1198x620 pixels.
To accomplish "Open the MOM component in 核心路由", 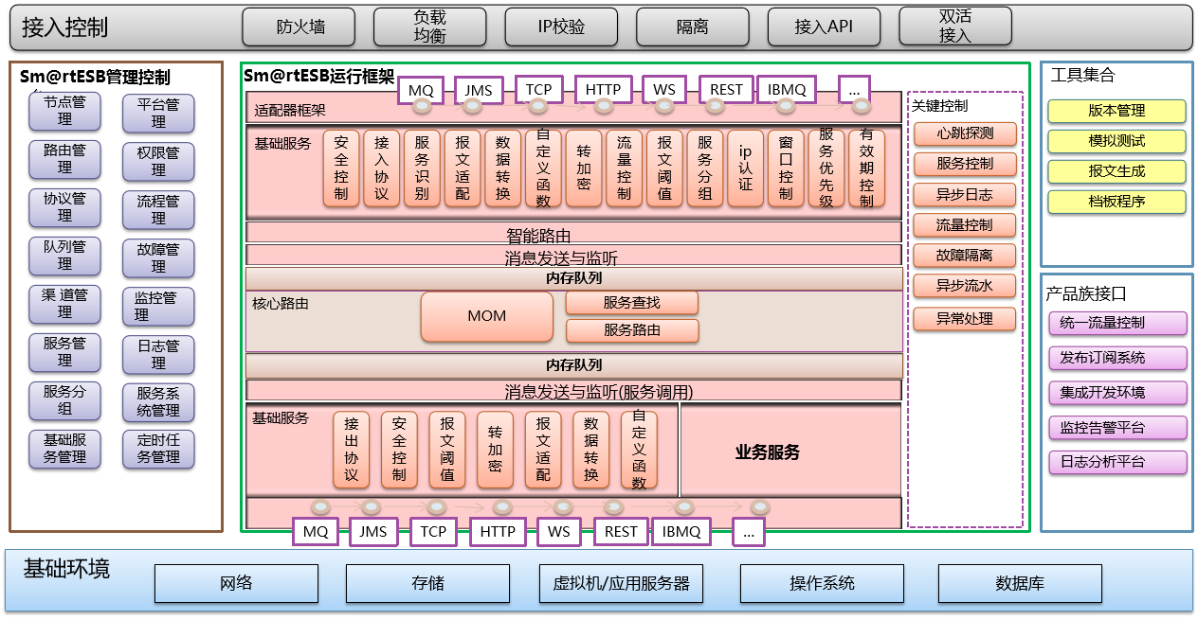I will [486, 316].
